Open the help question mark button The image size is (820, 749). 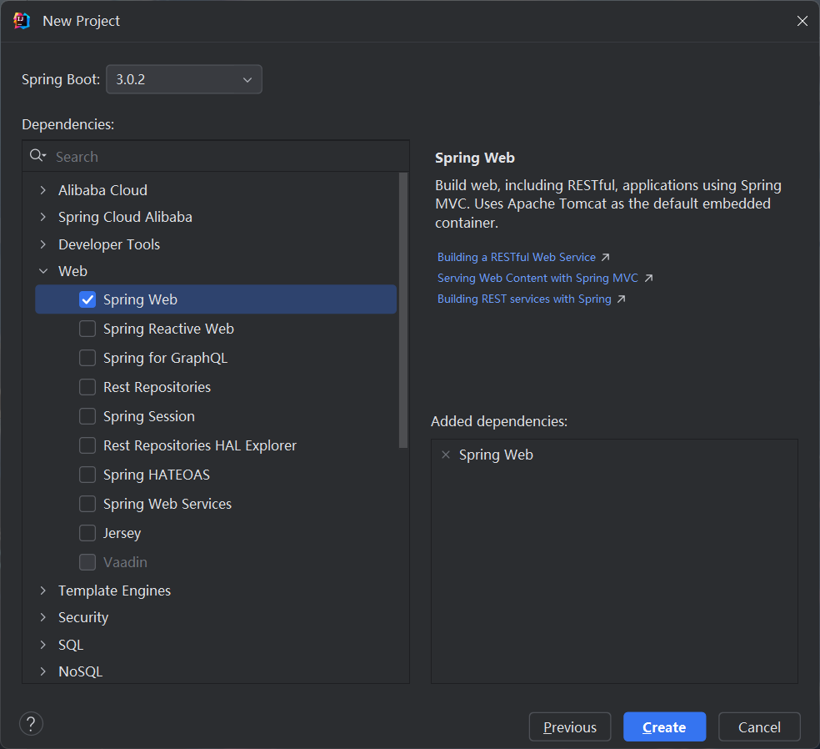(31, 724)
